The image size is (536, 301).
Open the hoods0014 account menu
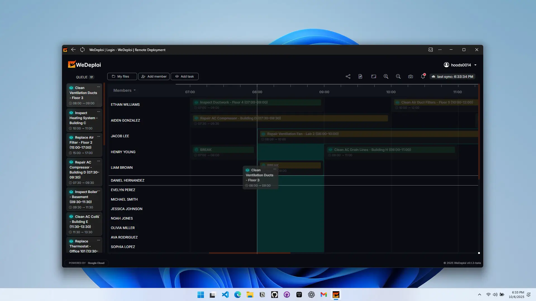(x=460, y=65)
